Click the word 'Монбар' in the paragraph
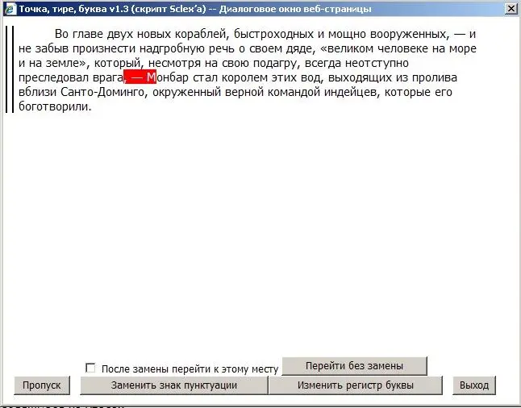The width and height of the screenshot is (521, 408). tap(168, 77)
